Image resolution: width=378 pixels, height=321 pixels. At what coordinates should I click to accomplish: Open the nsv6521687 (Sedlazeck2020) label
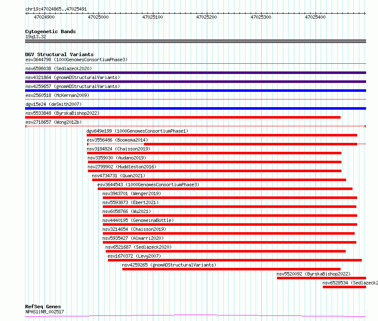[138, 247]
